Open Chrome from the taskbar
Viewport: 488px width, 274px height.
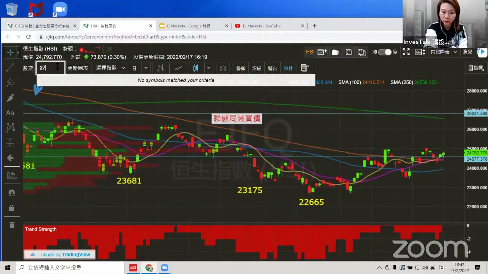pyautogui.click(x=149, y=268)
